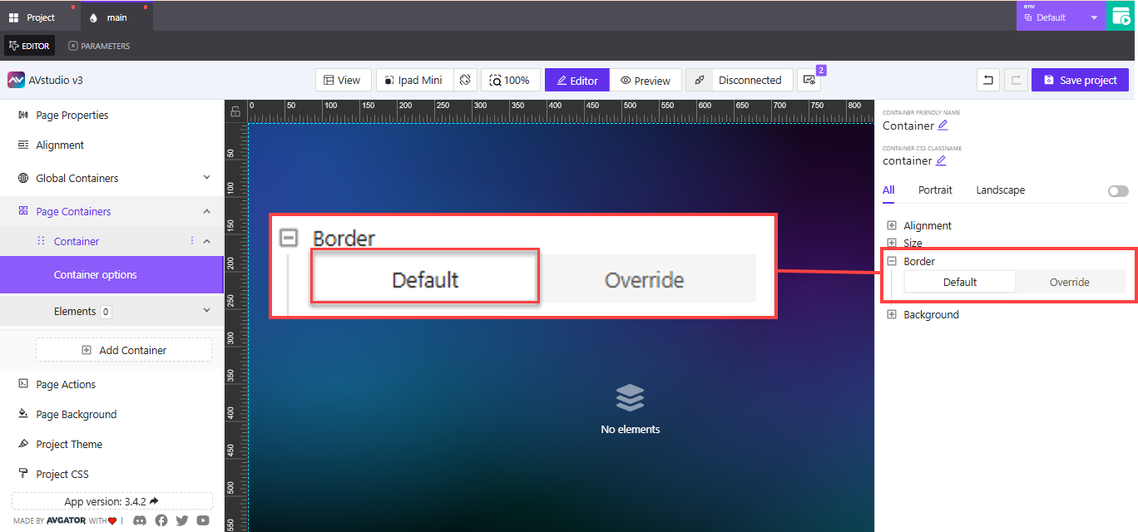
Task: Collapse the Border section in the right panel
Action: 891,260
